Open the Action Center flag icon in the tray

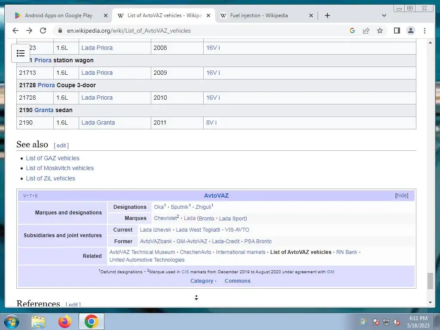pyautogui.click(x=376, y=322)
